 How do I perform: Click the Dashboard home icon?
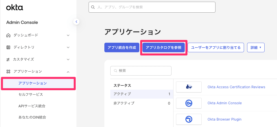8,35
